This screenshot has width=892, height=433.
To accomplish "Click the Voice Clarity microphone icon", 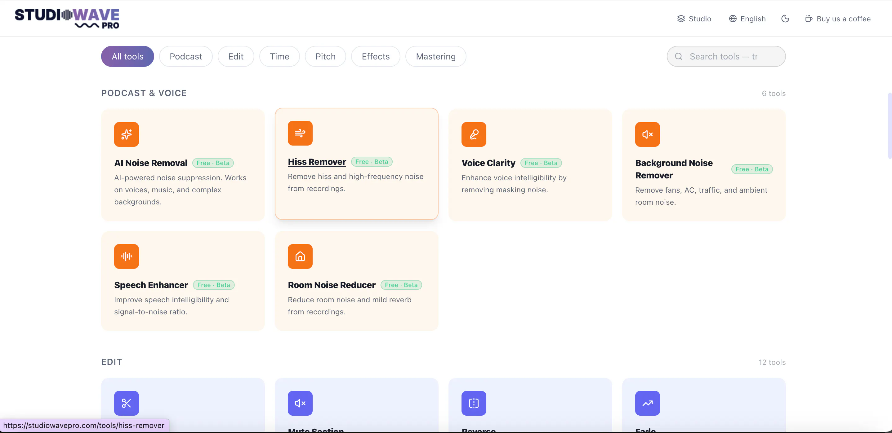I will 474,134.
